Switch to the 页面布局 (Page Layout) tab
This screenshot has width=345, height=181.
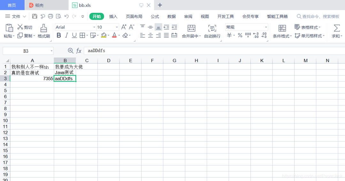134,17
